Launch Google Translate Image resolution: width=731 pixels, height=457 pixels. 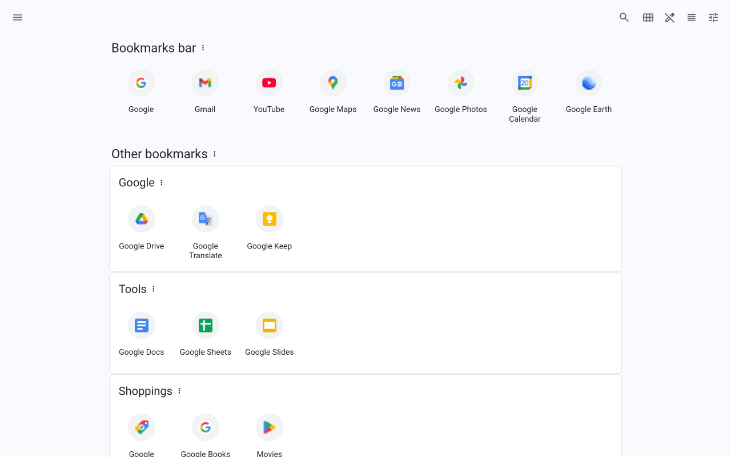(205, 219)
